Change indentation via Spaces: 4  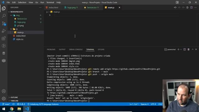pos(145,104)
